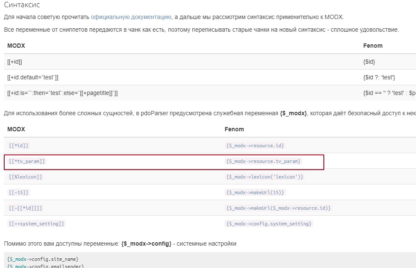Screen dimensions: 416x268
Task: Select the {$_modx->config.site_name} code line
Action: click(43, 259)
